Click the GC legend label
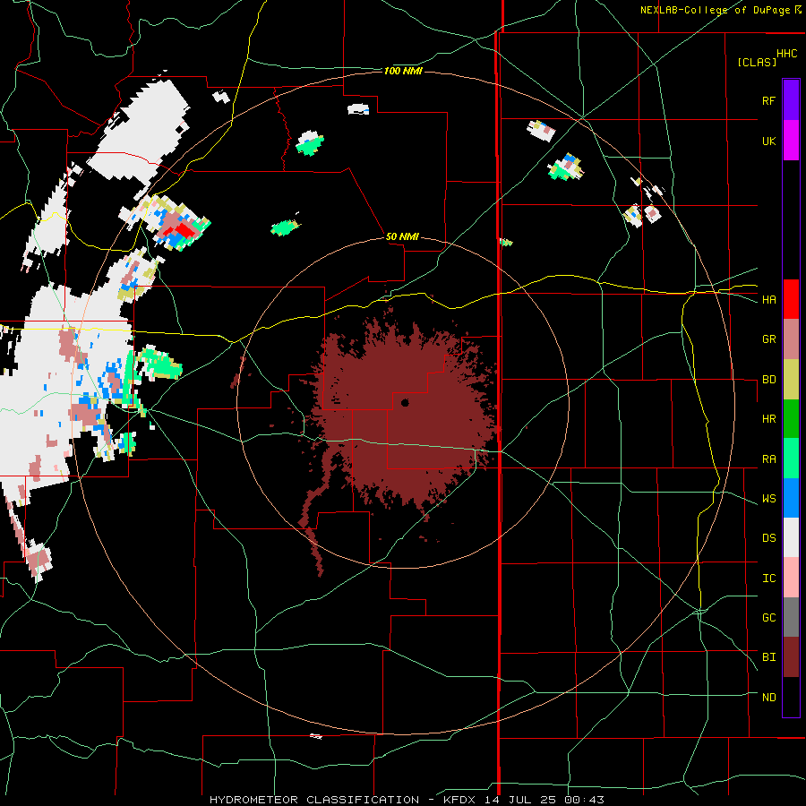 coord(768,618)
